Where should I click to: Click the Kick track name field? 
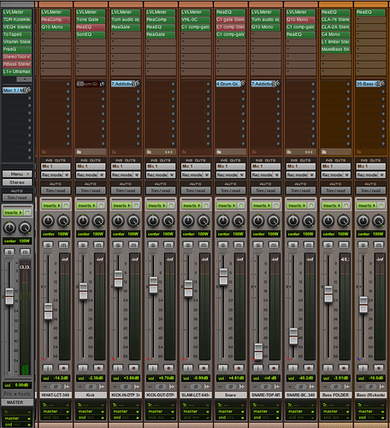click(x=91, y=395)
